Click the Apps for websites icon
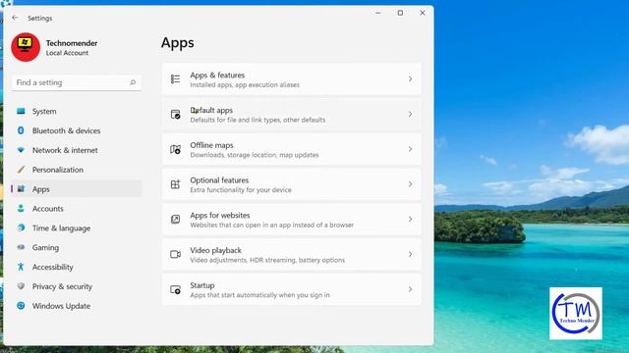Screen dimensions: 629x353 pyautogui.click(x=175, y=220)
